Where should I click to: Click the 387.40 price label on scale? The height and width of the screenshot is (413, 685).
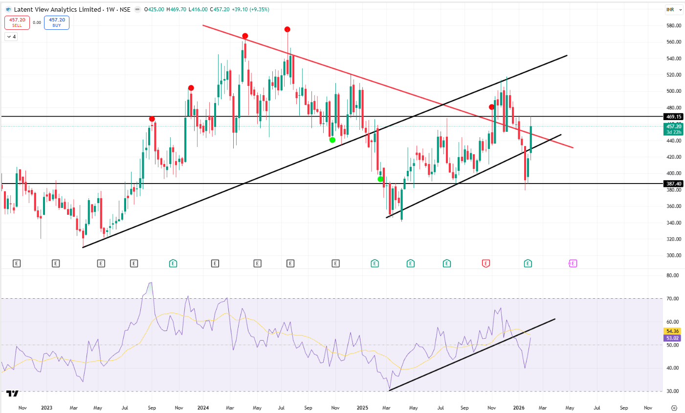point(674,184)
